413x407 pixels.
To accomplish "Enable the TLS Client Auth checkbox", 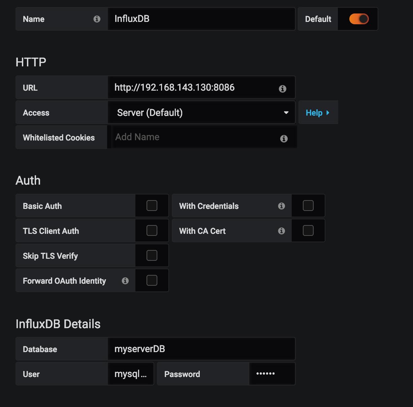I will 152,230.
